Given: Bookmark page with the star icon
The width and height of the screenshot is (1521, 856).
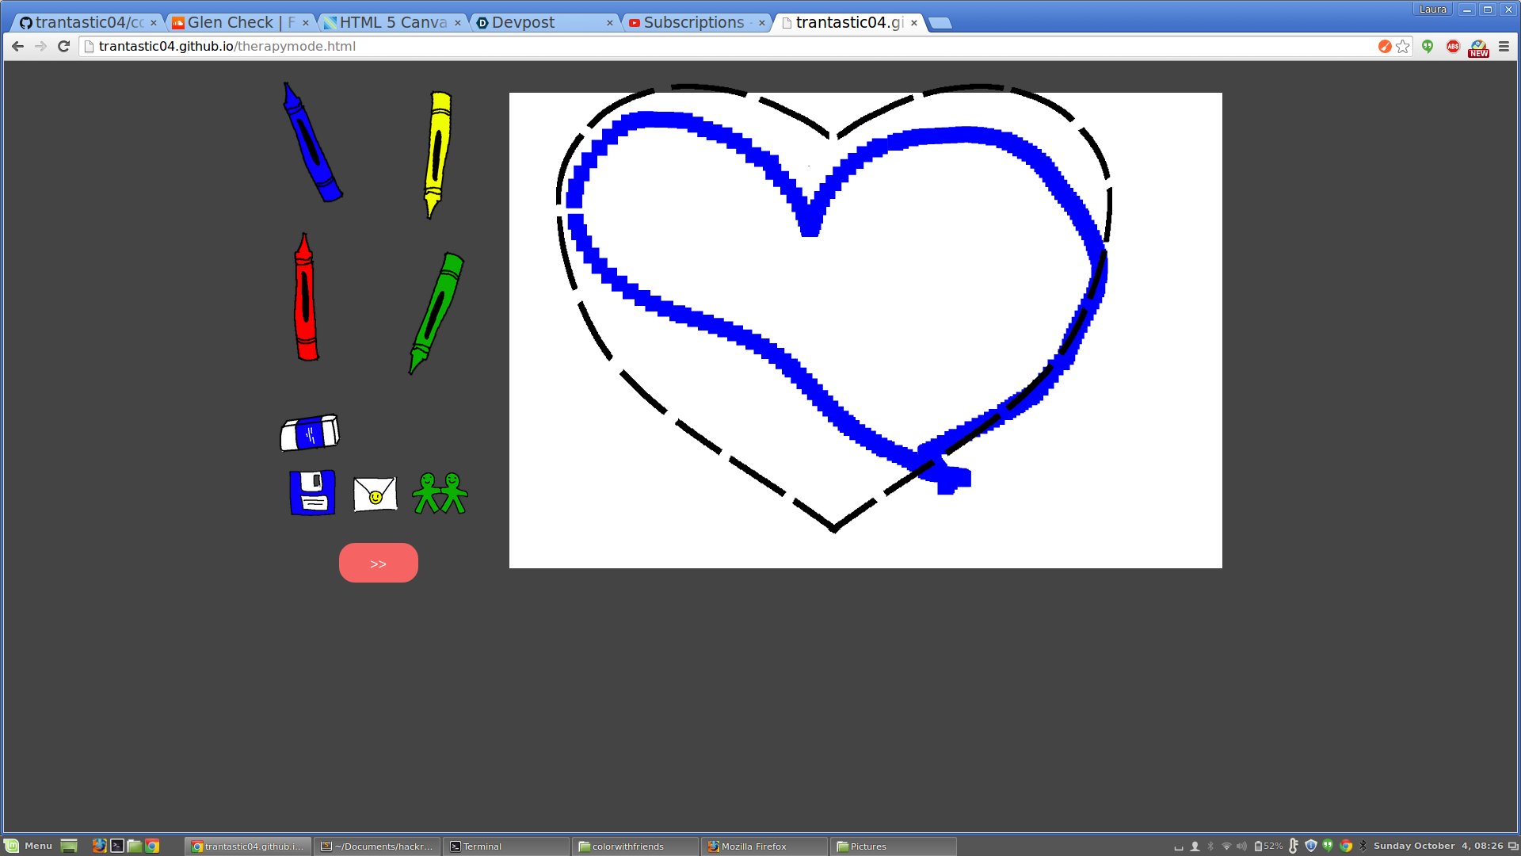Looking at the screenshot, I should 1403,47.
